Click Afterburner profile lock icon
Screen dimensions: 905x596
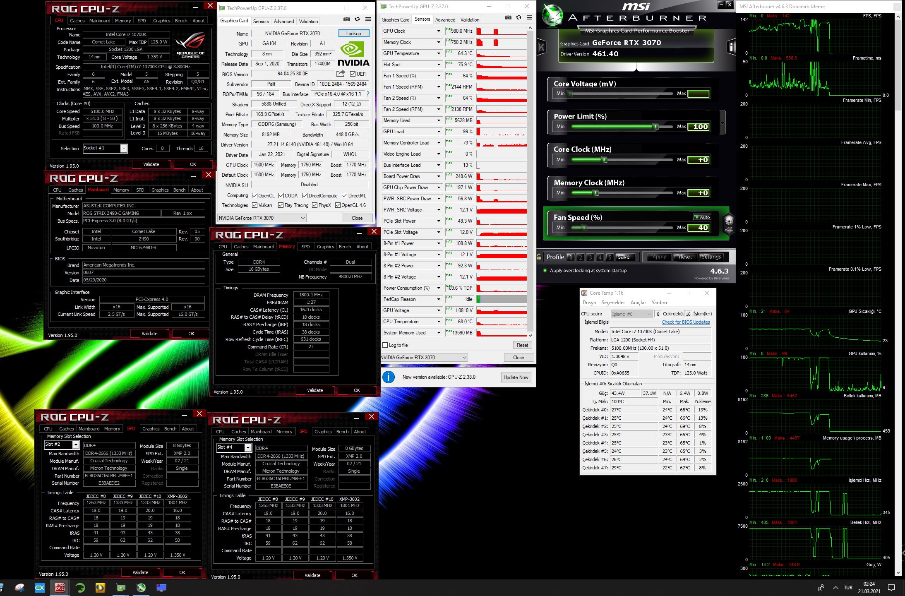539,257
